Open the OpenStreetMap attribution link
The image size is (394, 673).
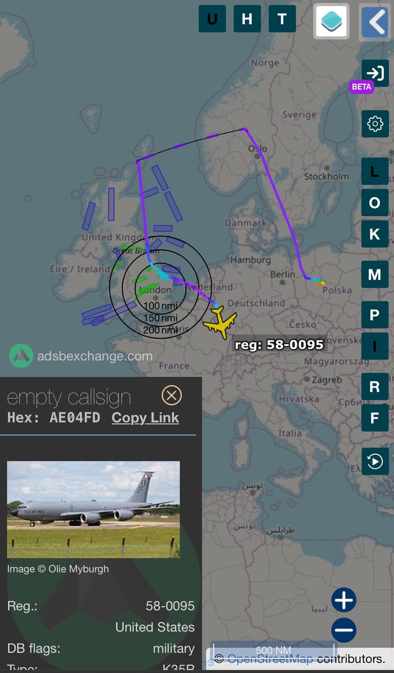tap(270, 658)
